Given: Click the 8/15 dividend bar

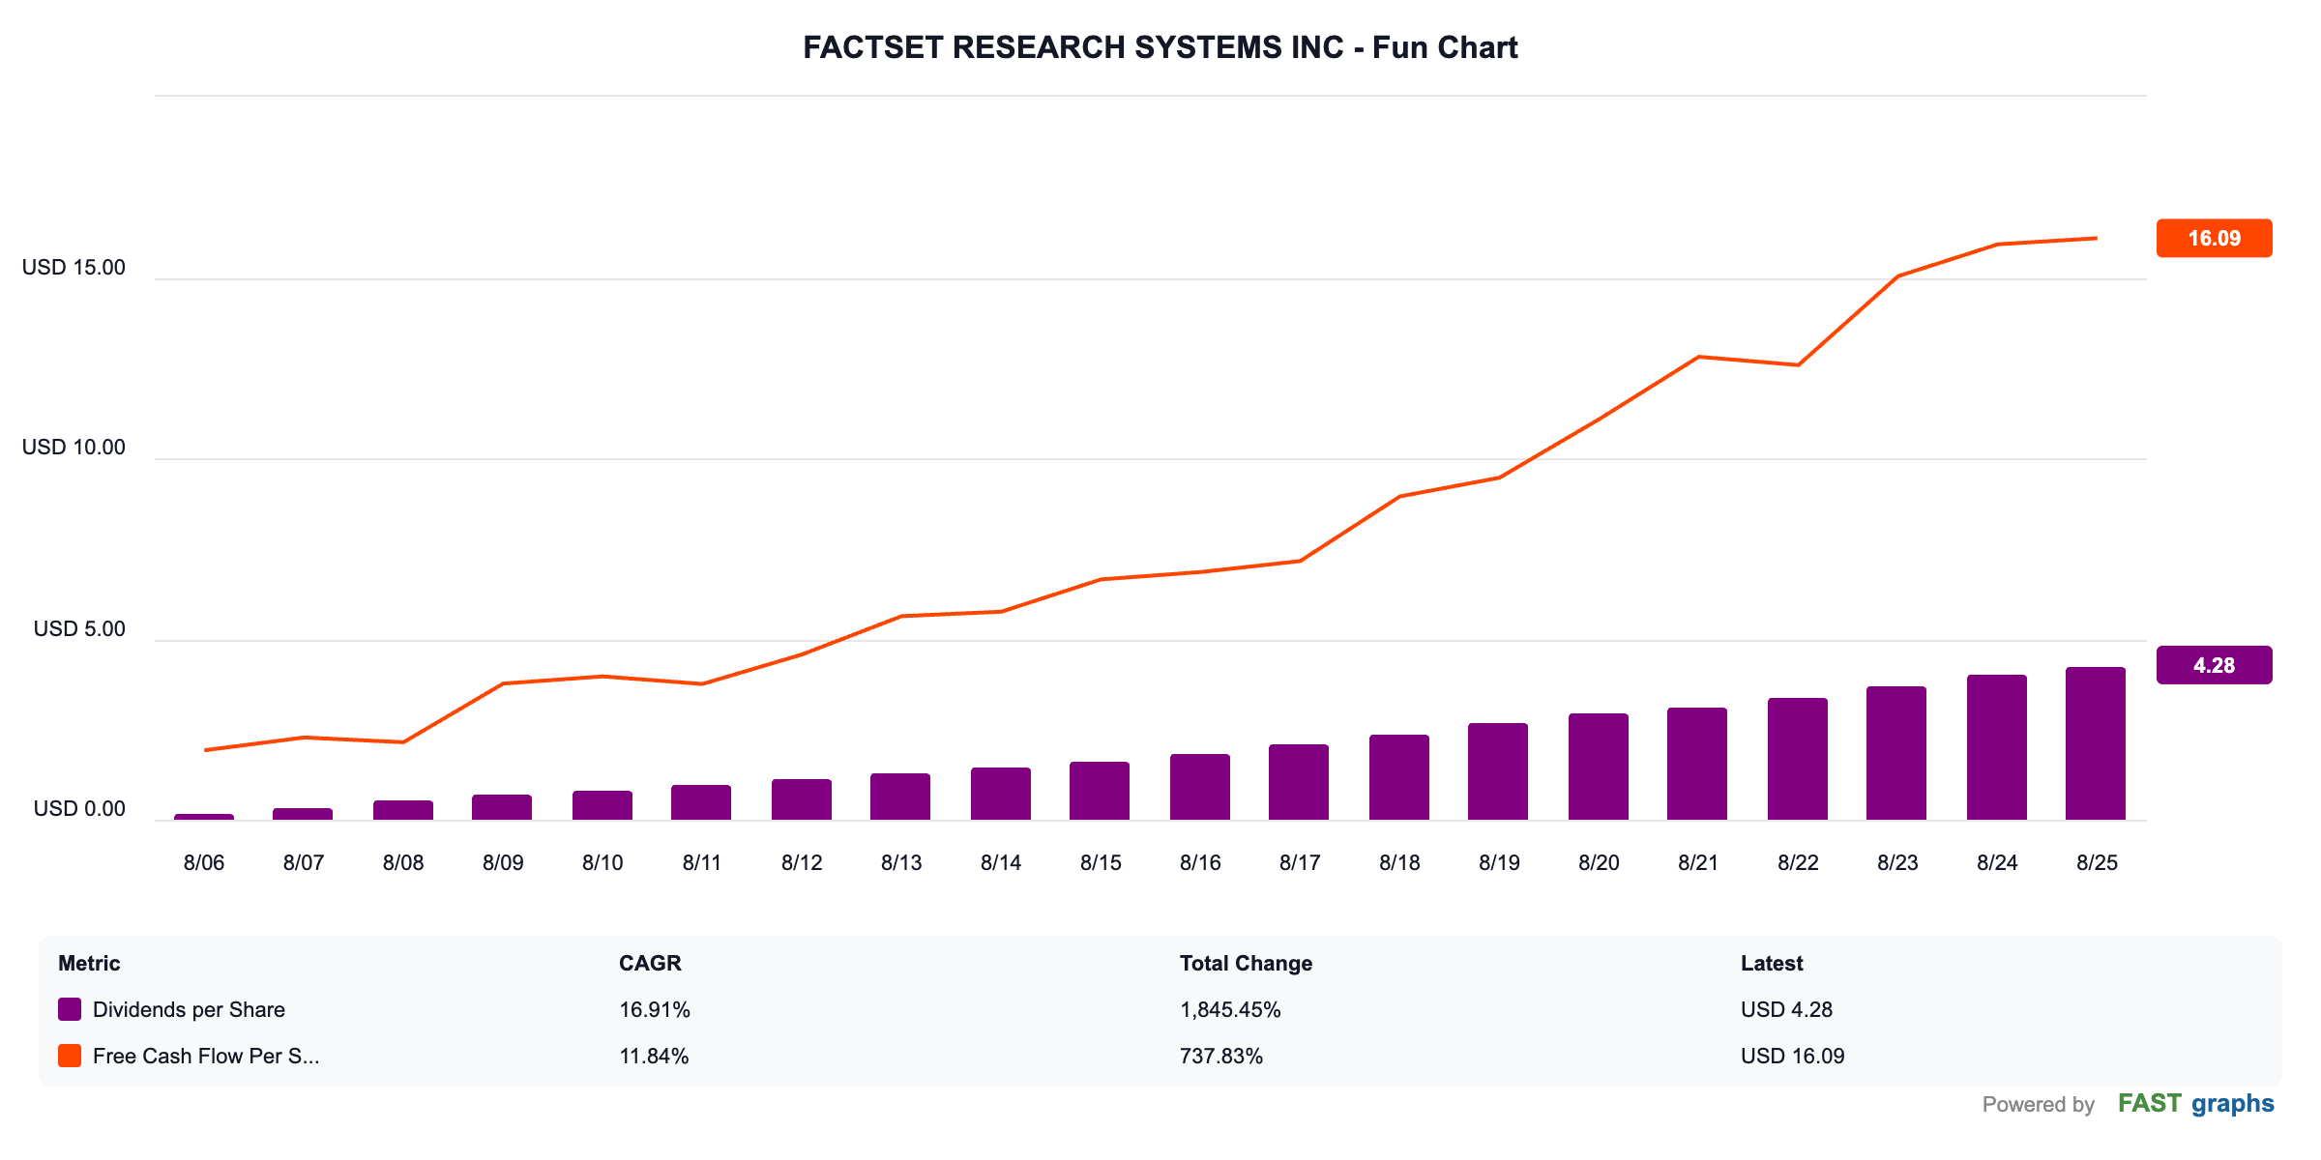Looking at the screenshot, I should click(1100, 791).
